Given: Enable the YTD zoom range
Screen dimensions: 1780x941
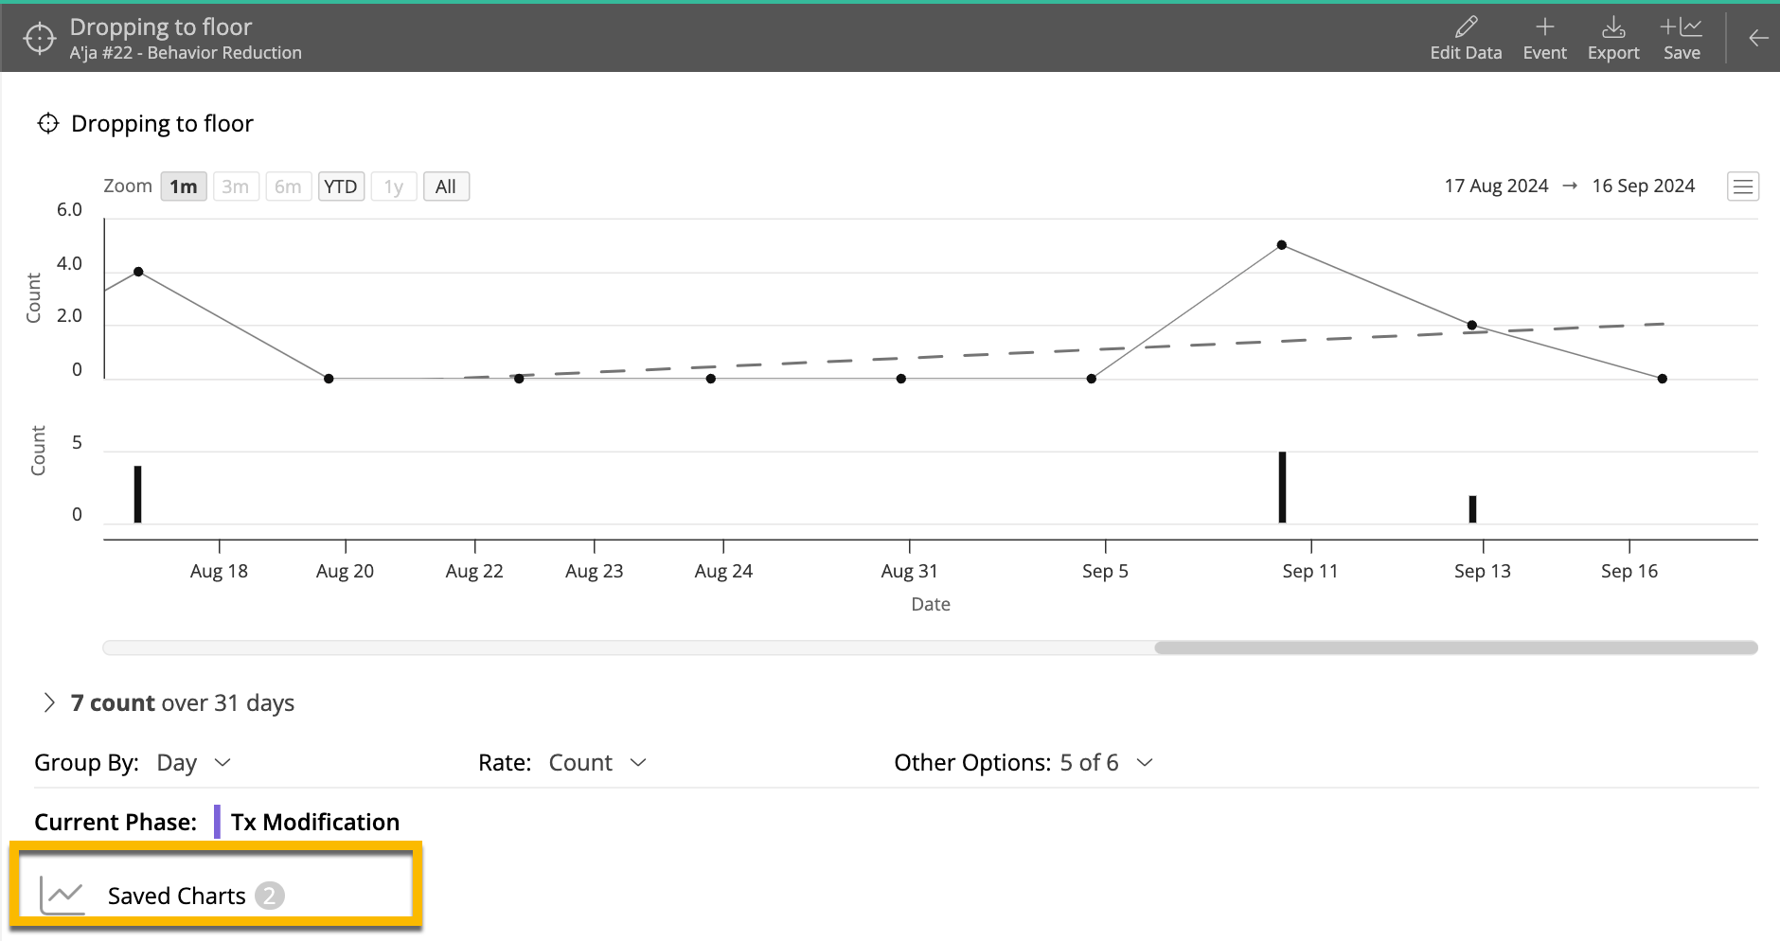Looking at the screenshot, I should tap(341, 186).
